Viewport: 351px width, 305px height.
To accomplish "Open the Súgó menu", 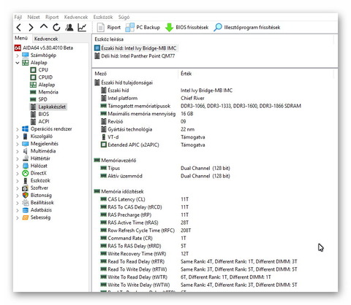I will (124, 18).
